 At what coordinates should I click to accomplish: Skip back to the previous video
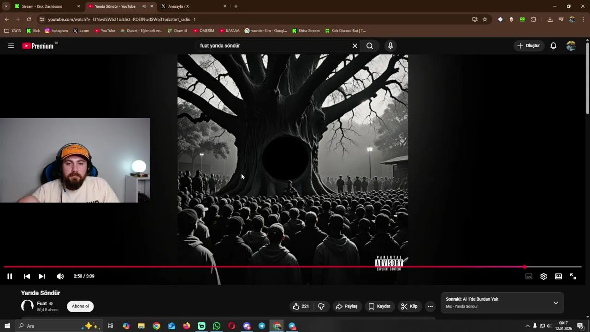click(27, 276)
